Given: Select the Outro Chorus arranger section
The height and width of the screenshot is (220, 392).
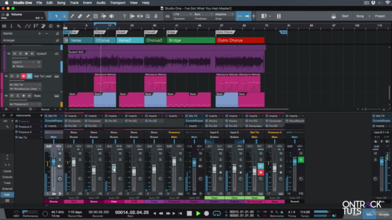Looking at the screenshot, I should [239, 40].
